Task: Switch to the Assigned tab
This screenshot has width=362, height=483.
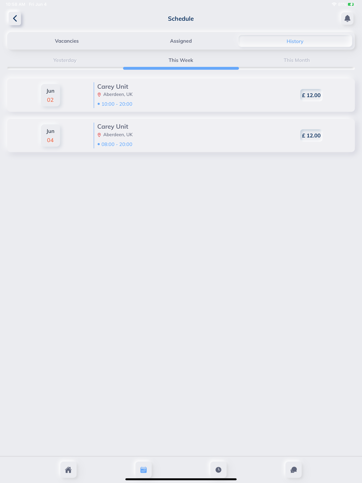Action: coord(181,41)
